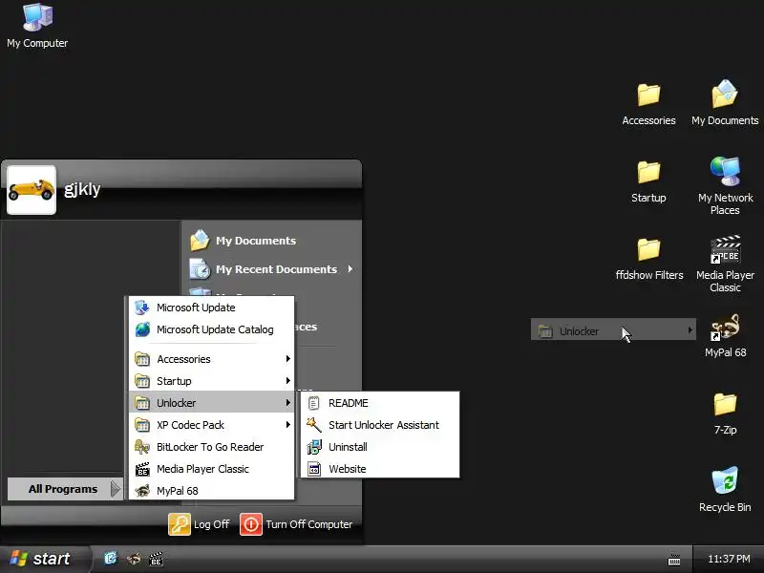This screenshot has width=764, height=573.
Task: Expand the Accessories submenu arrow
Action: coord(288,359)
